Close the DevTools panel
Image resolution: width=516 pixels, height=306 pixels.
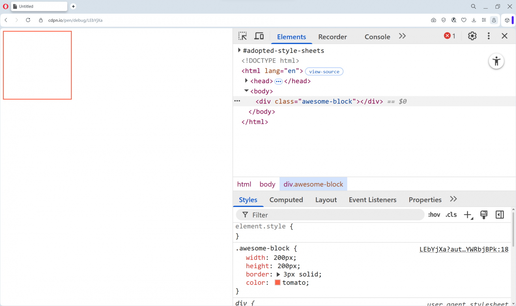click(x=504, y=36)
